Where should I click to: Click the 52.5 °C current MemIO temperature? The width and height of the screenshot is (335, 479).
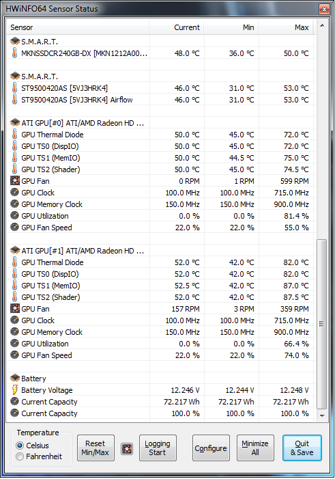pos(187,286)
